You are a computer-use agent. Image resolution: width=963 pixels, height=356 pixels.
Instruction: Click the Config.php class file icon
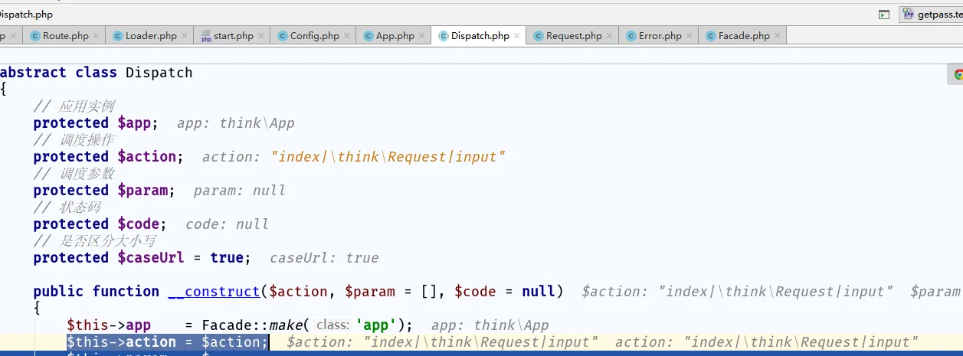pyautogui.click(x=283, y=36)
